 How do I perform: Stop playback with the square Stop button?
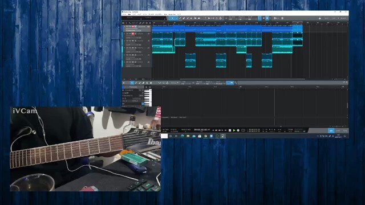(x=230, y=130)
